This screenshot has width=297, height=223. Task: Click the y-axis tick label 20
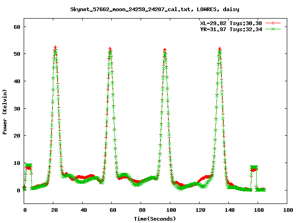coord(17,136)
